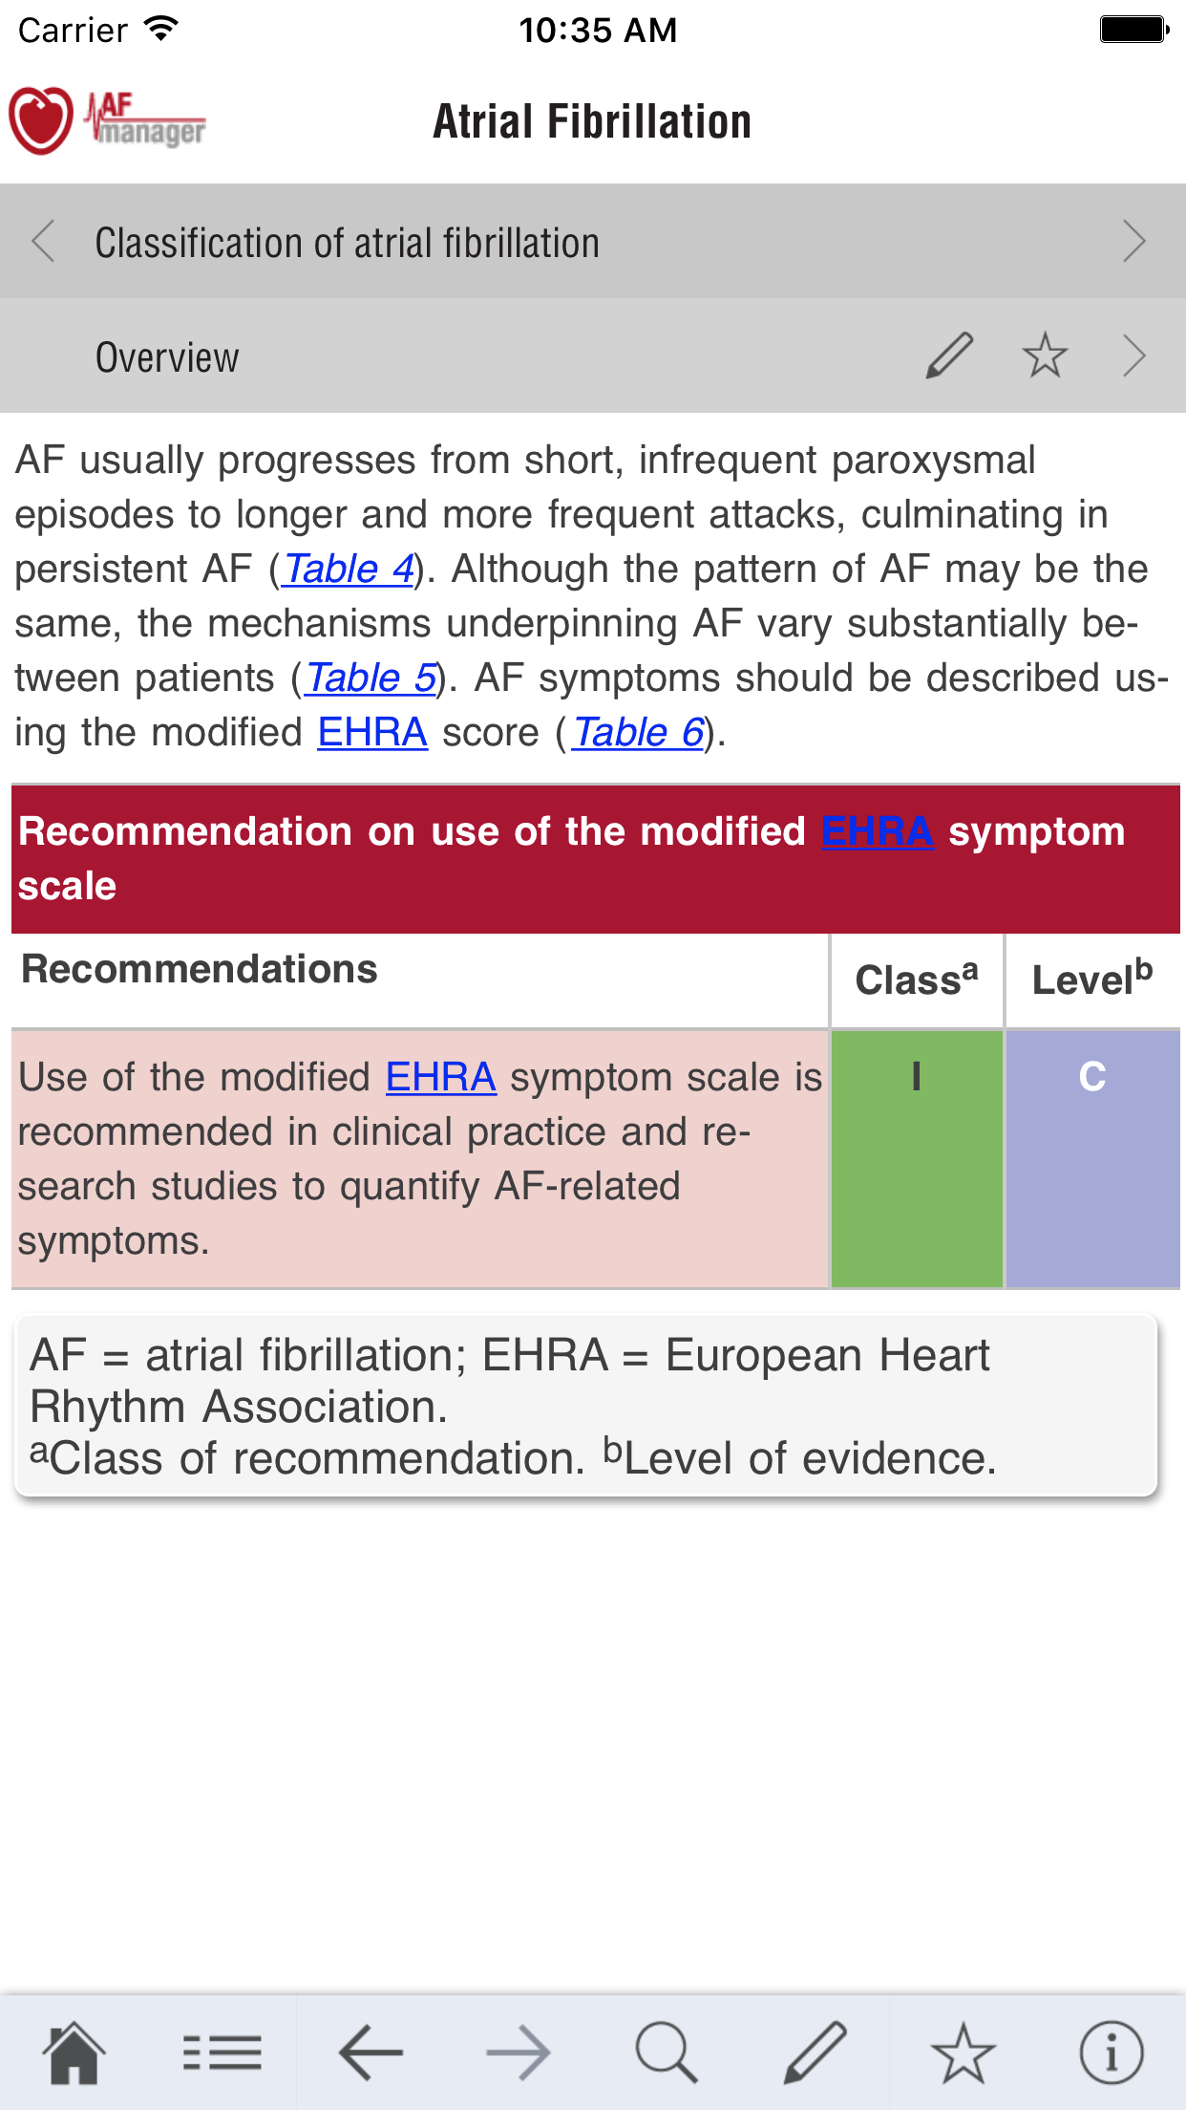
Task: Navigate forward with the right arrow icon
Action: [519, 2052]
